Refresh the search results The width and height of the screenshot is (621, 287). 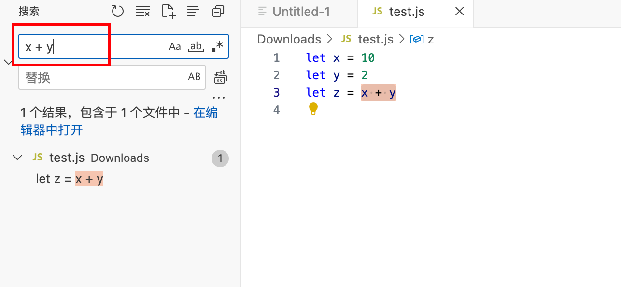pos(118,12)
